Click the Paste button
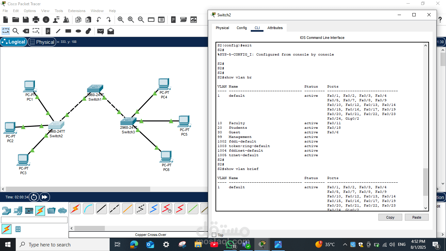Screen dimensions: 446x251 click(417, 217)
